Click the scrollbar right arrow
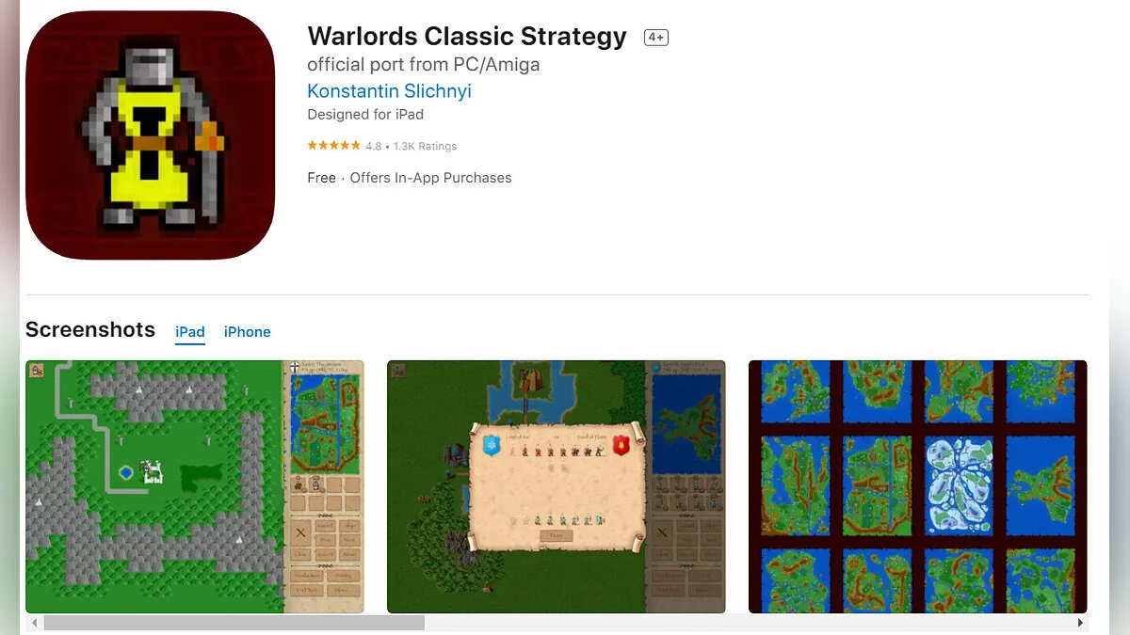The height and width of the screenshot is (635, 1130). 1080,623
